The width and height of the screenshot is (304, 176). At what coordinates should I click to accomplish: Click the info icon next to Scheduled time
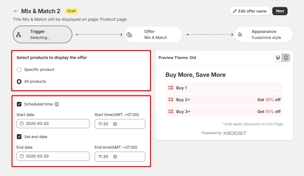[x=57, y=104]
